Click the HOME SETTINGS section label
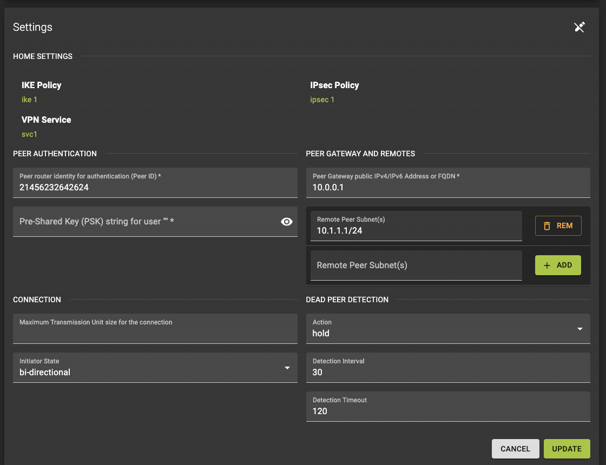 (x=43, y=56)
